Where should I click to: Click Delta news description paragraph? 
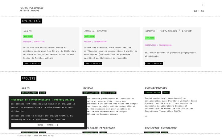tap(50, 53)
